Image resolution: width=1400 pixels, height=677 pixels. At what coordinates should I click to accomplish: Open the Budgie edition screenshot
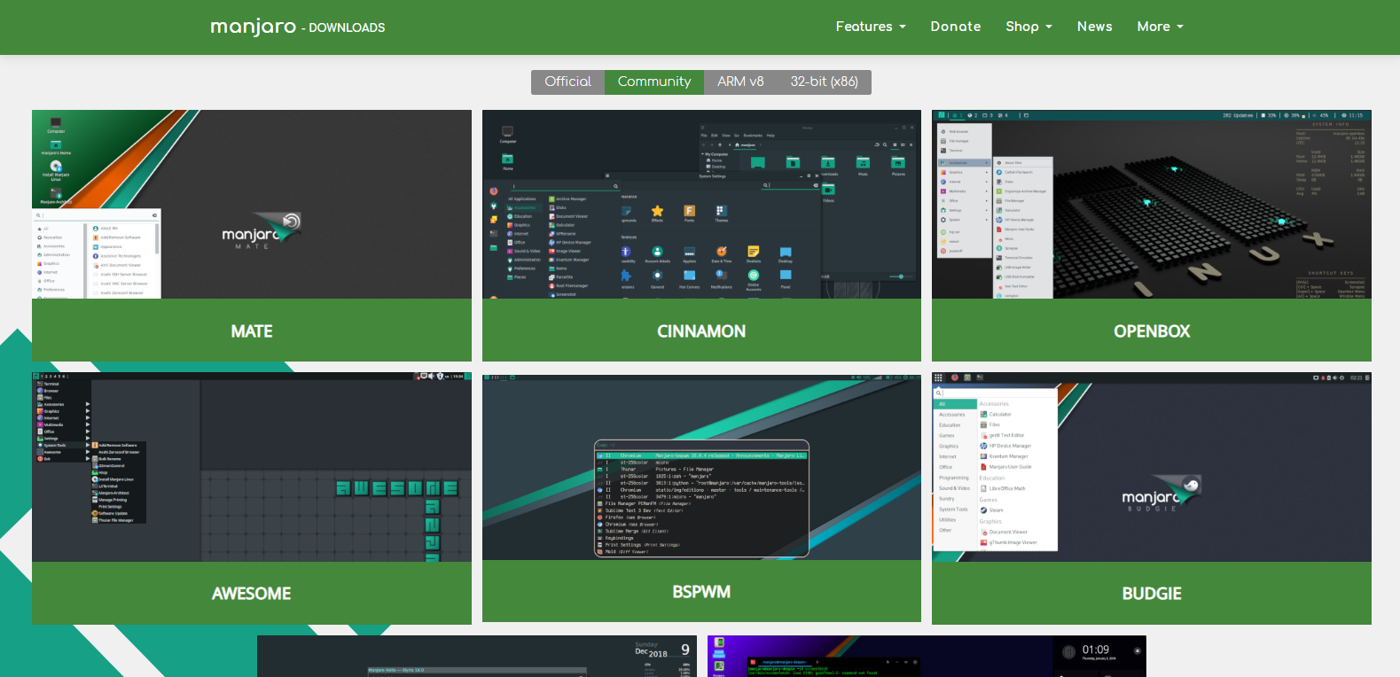1152,467
